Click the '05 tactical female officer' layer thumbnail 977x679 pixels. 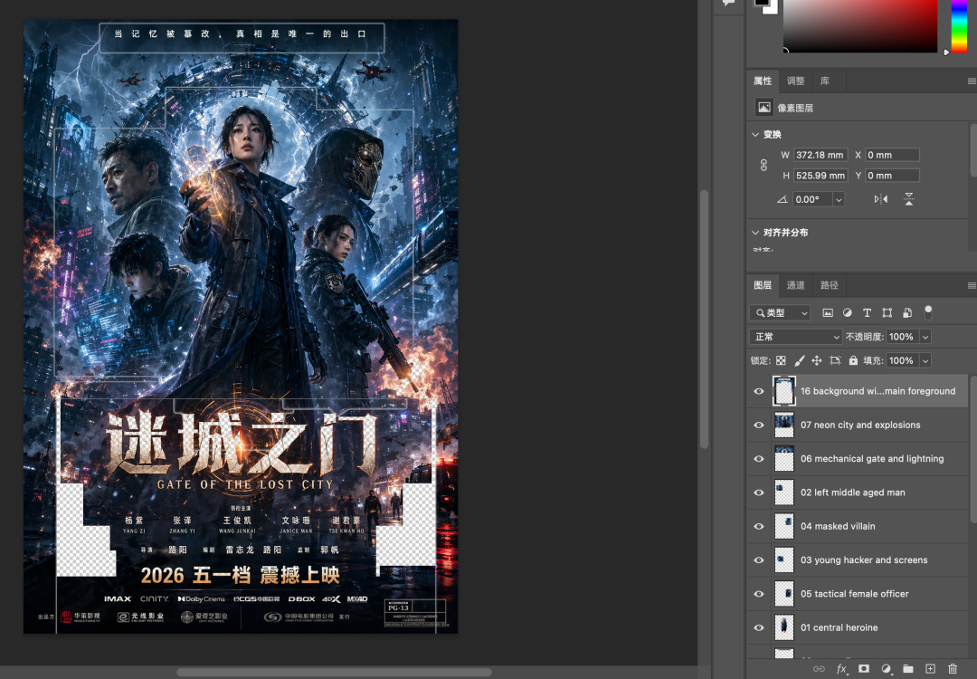pos(783,593)
